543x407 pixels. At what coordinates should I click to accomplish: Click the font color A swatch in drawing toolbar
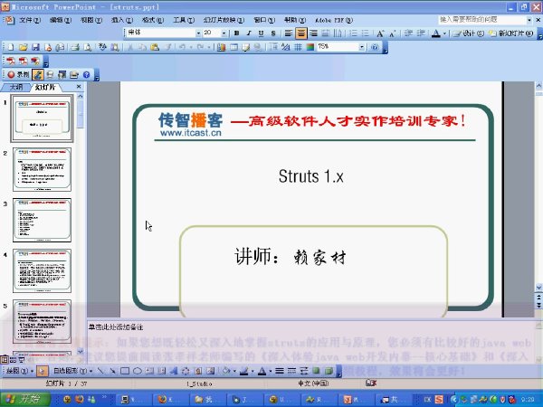tap(262, 372)
